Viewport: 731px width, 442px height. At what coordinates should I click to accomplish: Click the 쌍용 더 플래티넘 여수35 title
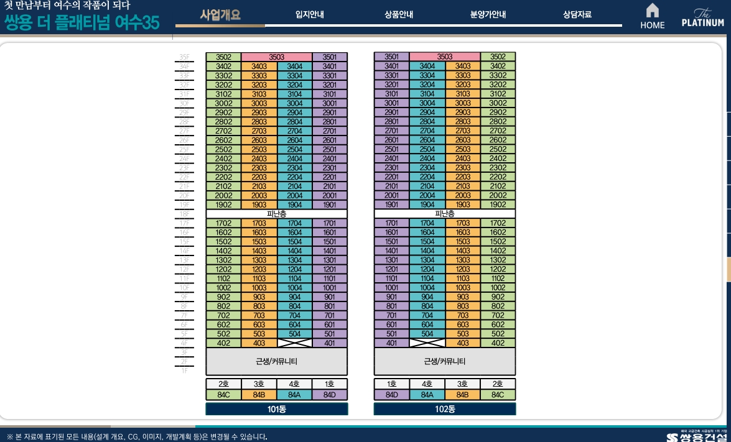81,22
